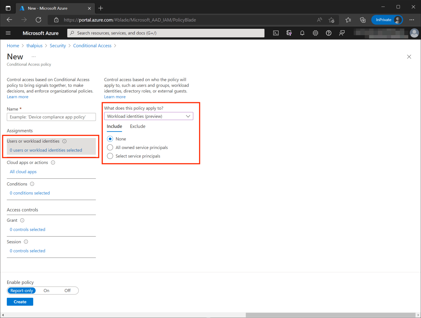Open the All cloud apps link

23,171
